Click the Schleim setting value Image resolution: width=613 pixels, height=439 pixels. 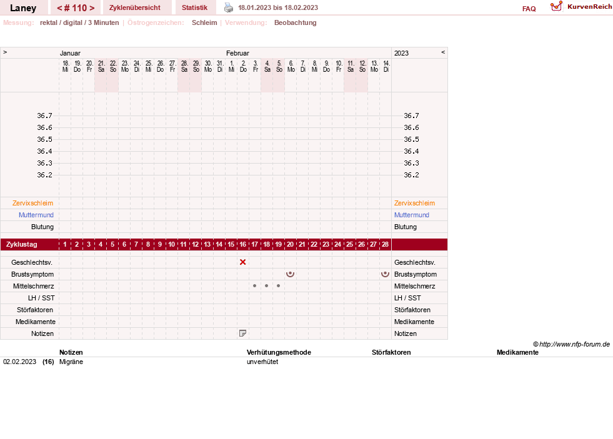click(x=204, y=22)
